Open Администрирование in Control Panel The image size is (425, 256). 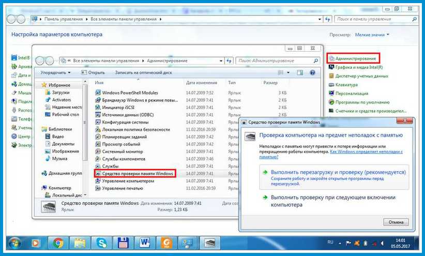click(x=353, y=58)
